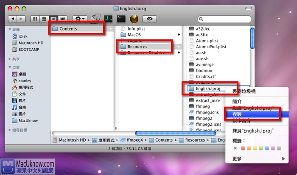Viewport: 297px width, 175px height.
Task: Select the Contents folder in first column
Action: click(82, 29)
